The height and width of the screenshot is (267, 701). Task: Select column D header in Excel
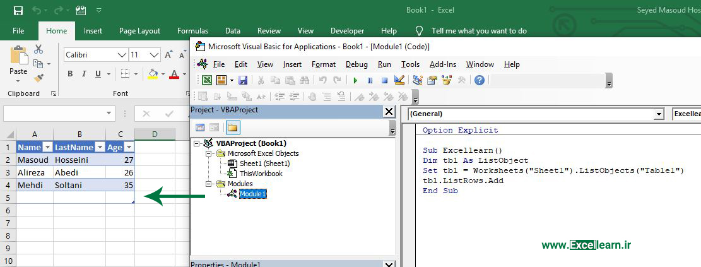(155, 134)
